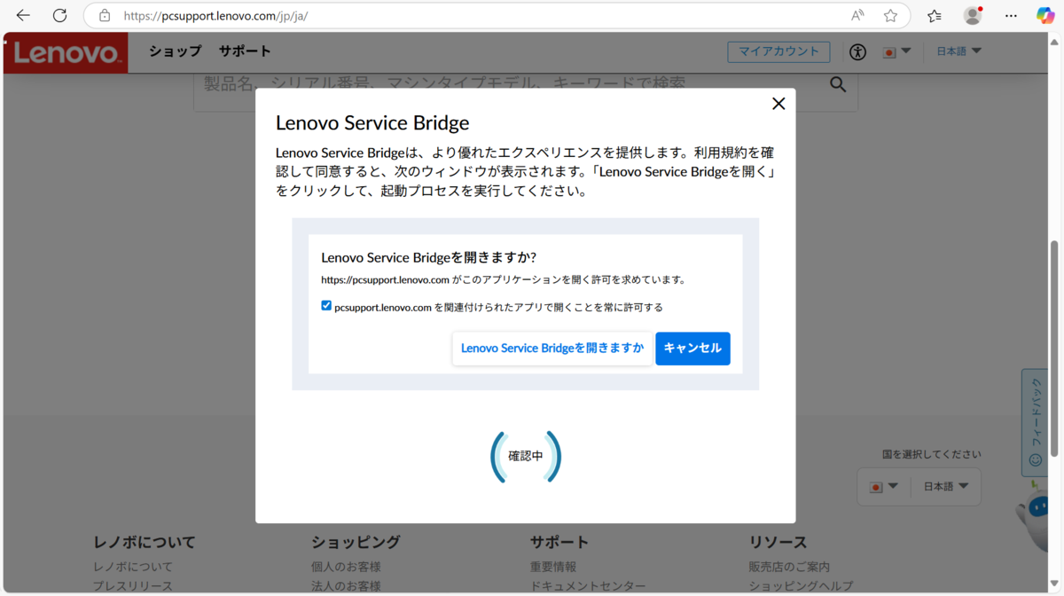Open the Copilot sidebar icon

1045,16
